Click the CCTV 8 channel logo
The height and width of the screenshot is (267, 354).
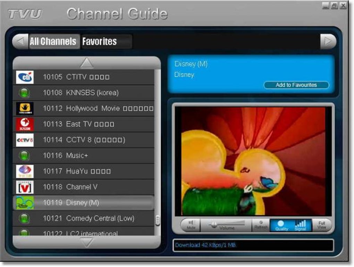click(x=25, y=140)
